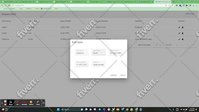The width and height of the screenshot is (199, 112).
Task: Open the Payment bookmarks folder
Action: click(x=28, y=9)
